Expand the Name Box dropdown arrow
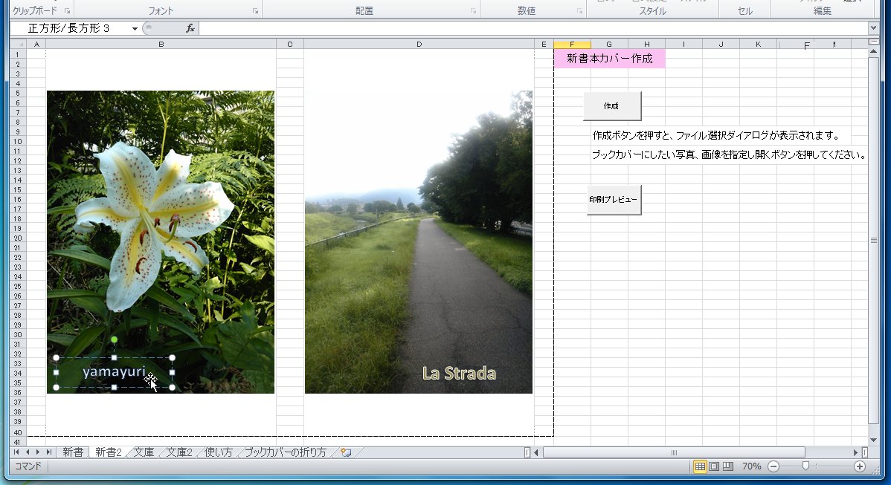Viewport: 891px width, 485px height. (x=135, y=28)
